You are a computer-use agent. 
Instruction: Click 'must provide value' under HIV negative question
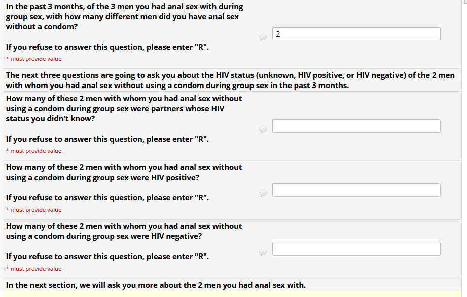(35, 269)
